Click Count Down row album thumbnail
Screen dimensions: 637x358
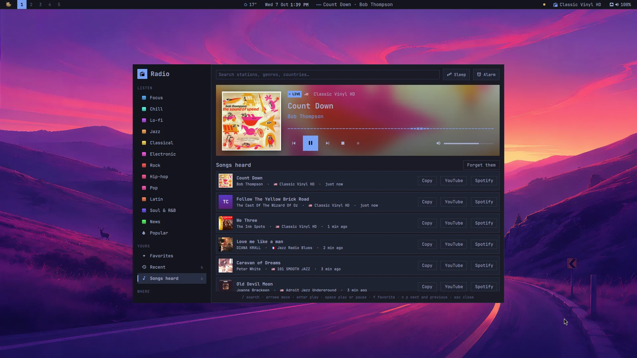coord(226,181)
